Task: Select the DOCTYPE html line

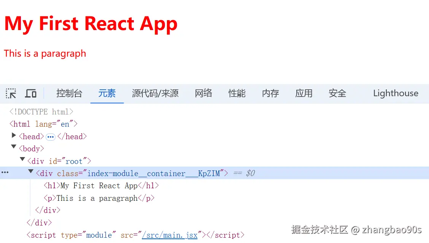Action: 41,112
